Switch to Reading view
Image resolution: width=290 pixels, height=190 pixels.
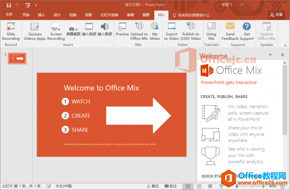210,186
